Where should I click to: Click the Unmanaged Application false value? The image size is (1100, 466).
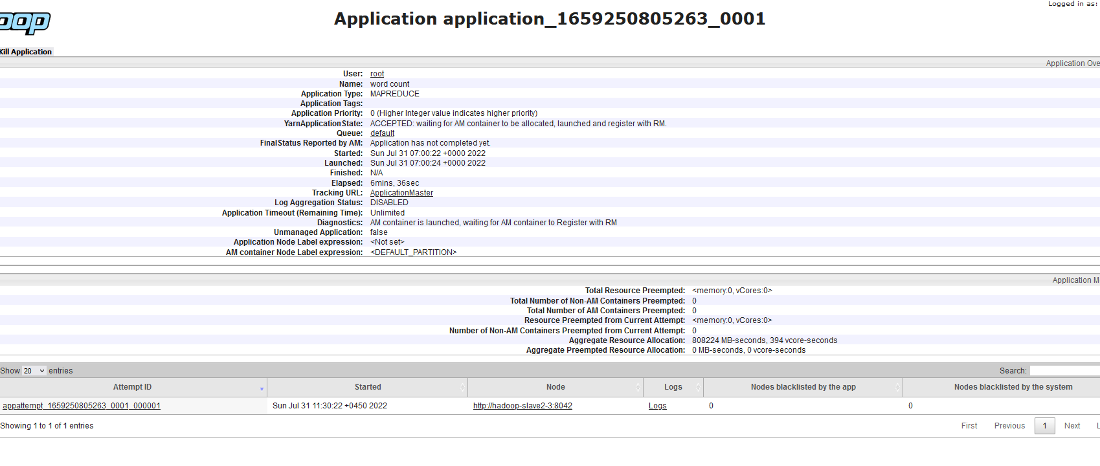click(x=379, y=232)
